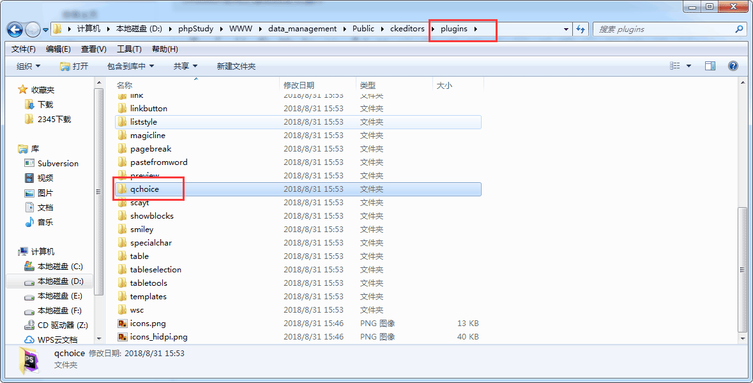Open the 工具(T) menu
Viewport: 753px width, 383px height.
129,49
